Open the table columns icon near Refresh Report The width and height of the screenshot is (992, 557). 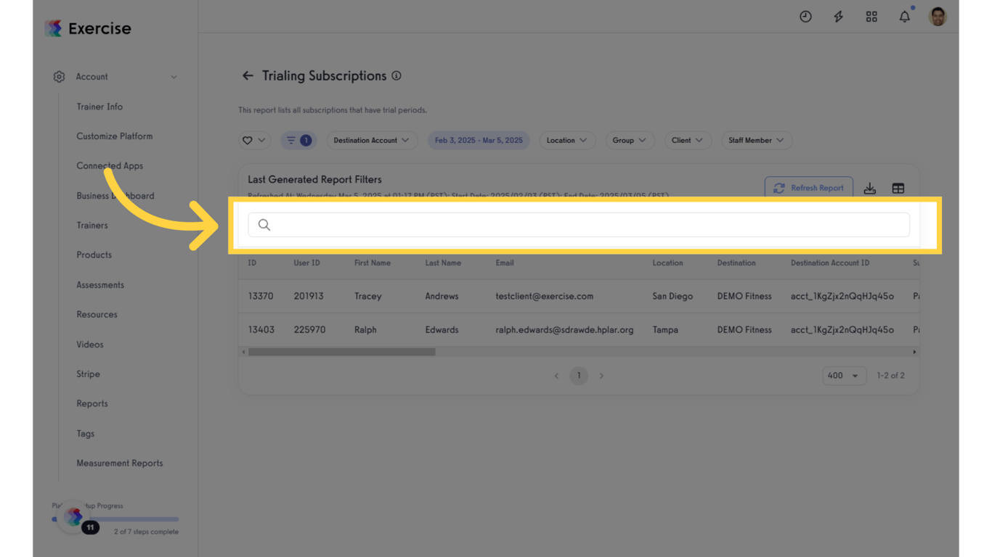tap(898, 188)
